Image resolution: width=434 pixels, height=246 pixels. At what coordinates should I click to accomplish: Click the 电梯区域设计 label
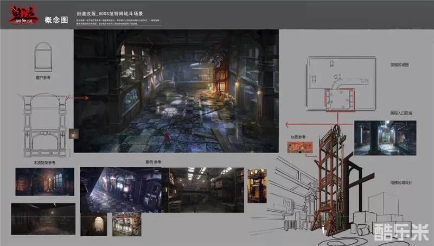click(x=401, y=182)
